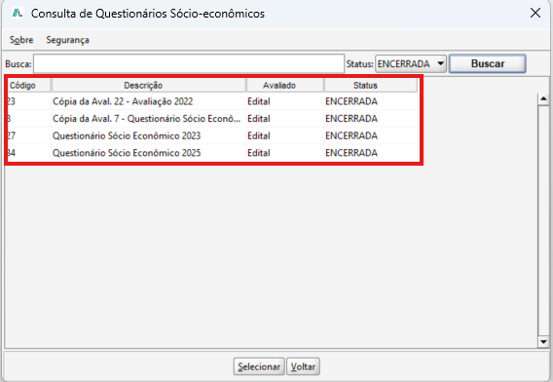Sort by the Avaliado column header
The image size is (553, 382).
(285, 86)
